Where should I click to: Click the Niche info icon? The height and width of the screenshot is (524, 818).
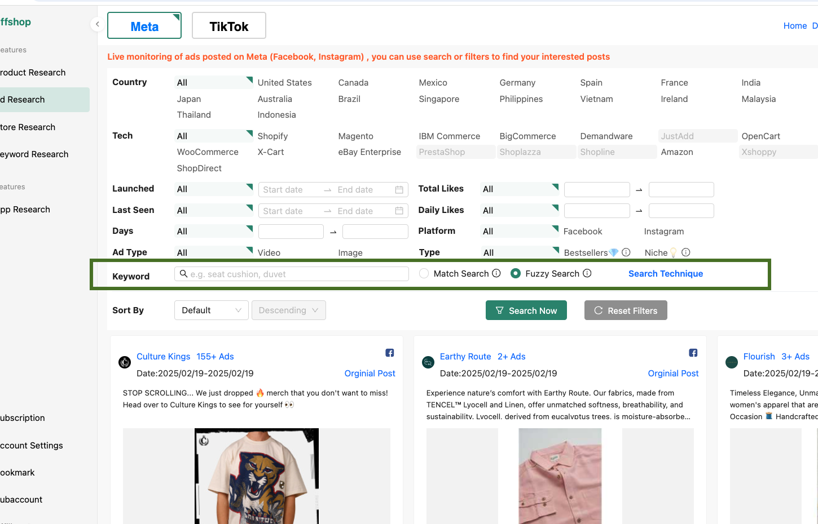point(685,252)
